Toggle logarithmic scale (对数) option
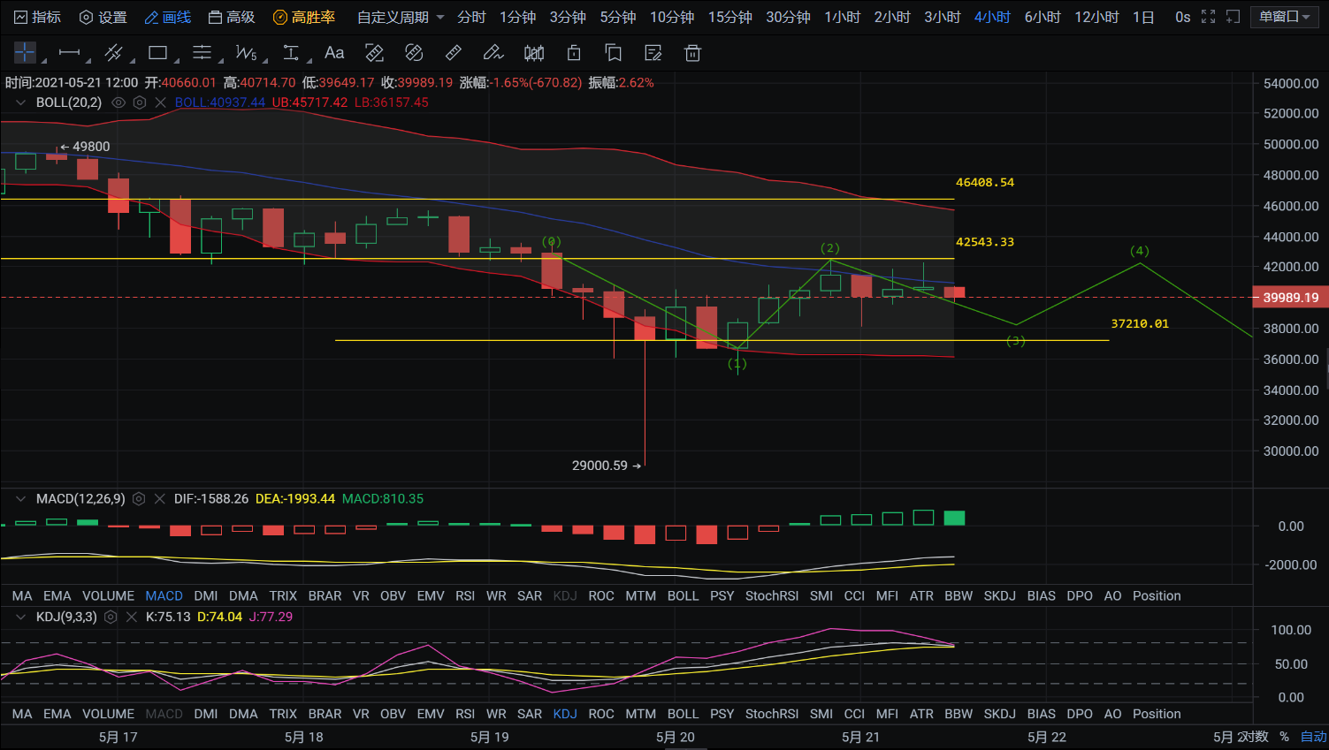 click(x=1256, y=737)
